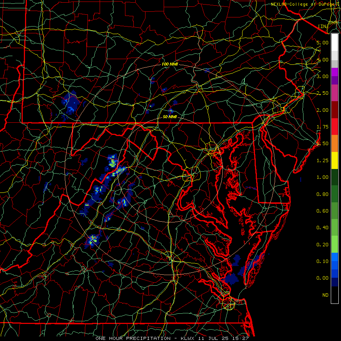Click the 0.00 legend value

pyautogui.click(x=322, y=278)
